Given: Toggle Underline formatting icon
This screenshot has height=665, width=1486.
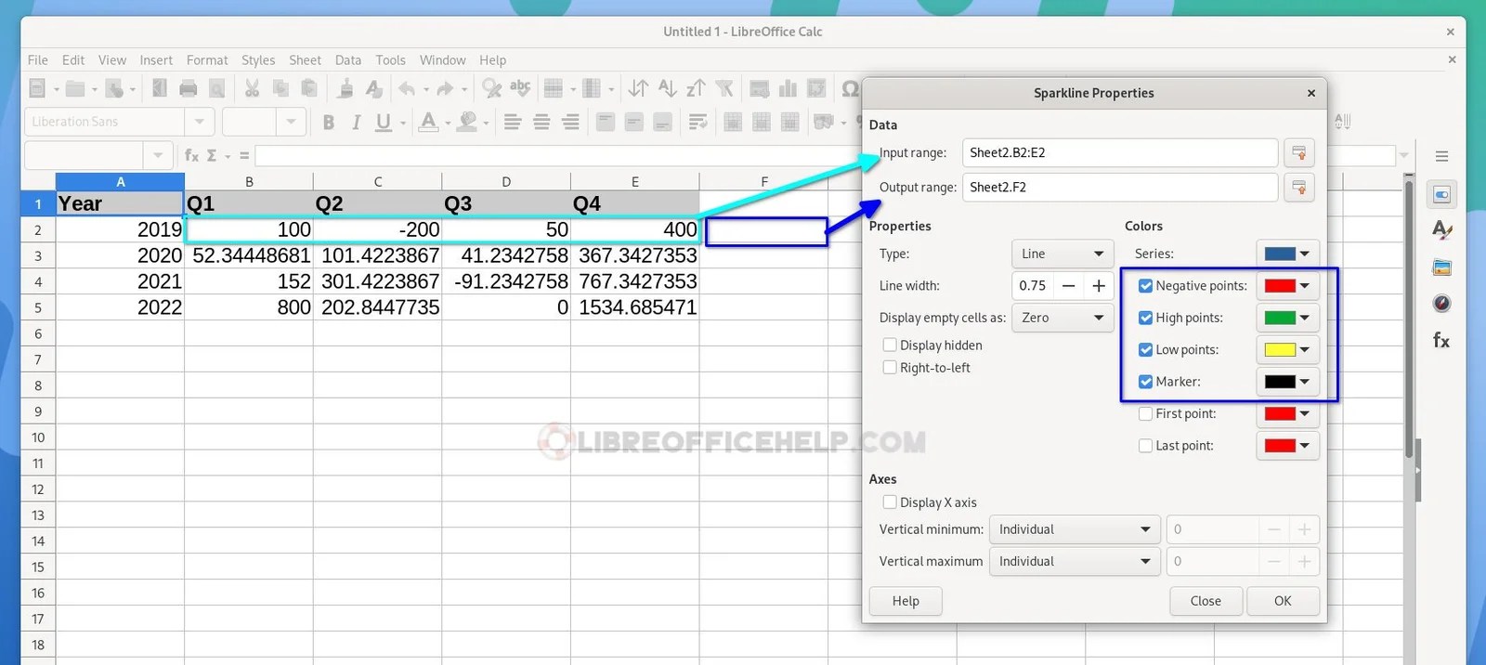Looking at the screenshot, I should (384, 122).
